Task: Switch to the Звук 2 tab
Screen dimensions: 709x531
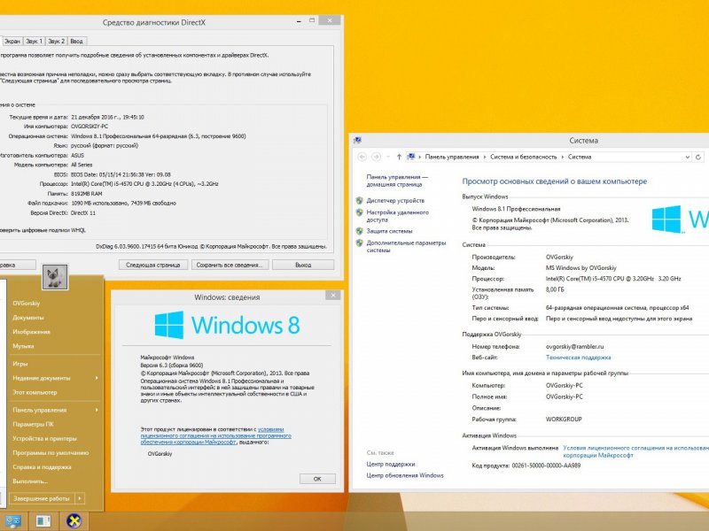Action: [57, 41]
